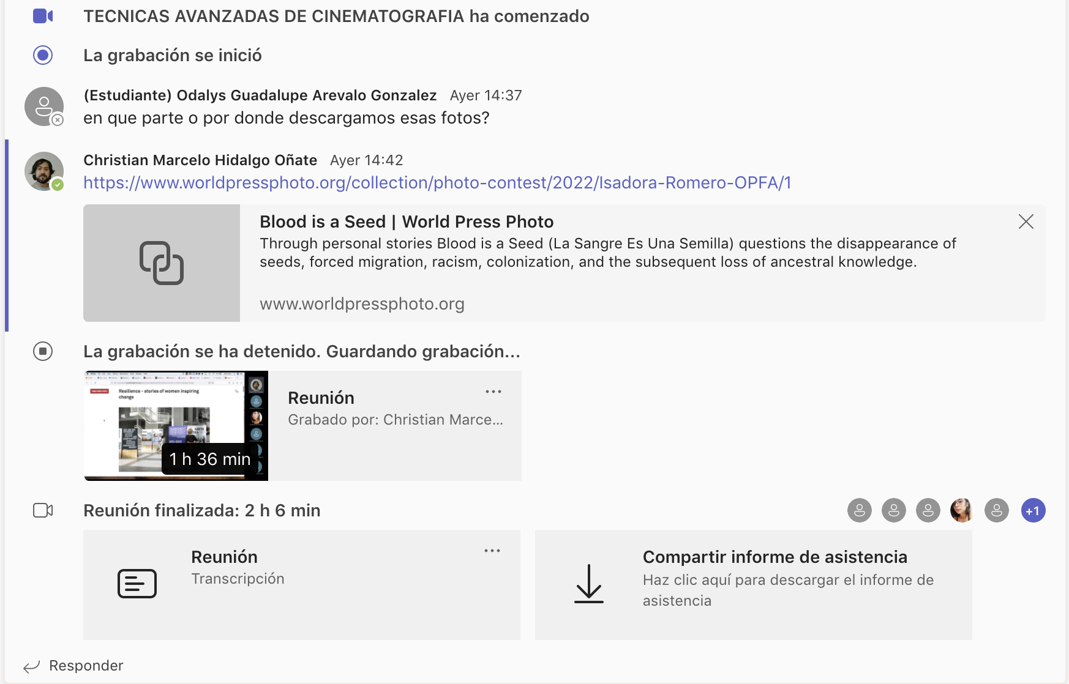Dismiss the World Press Photo link preview
1069x684 pixels.
point(1026,221)
